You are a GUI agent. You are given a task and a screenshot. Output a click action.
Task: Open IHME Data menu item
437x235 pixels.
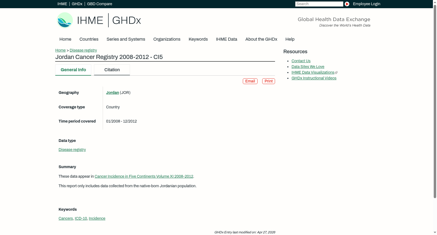226,39
